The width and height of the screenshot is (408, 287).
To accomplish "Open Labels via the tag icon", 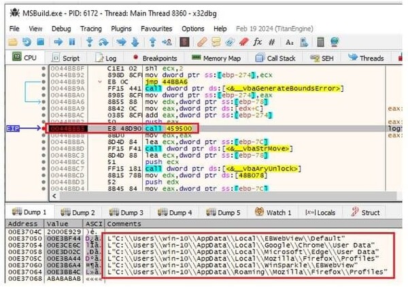I will (230, 42).
